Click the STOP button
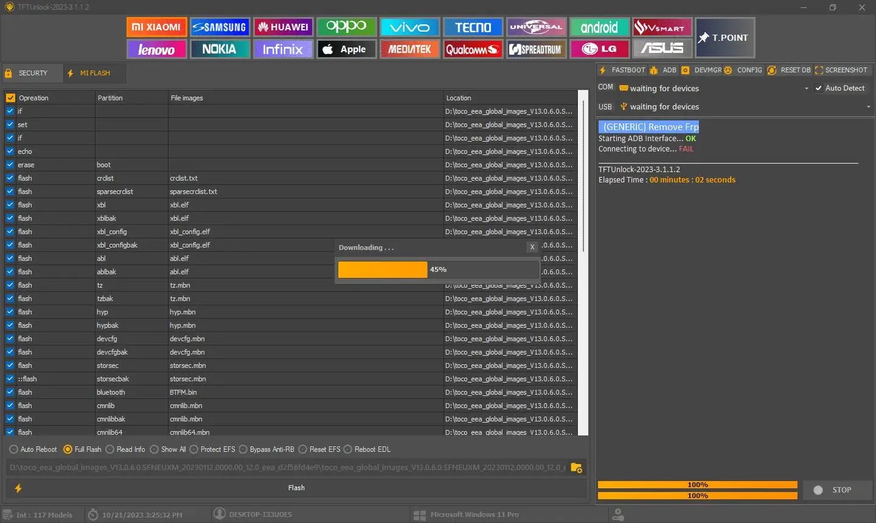Screen dimensions: 876x523 point(837,490)
